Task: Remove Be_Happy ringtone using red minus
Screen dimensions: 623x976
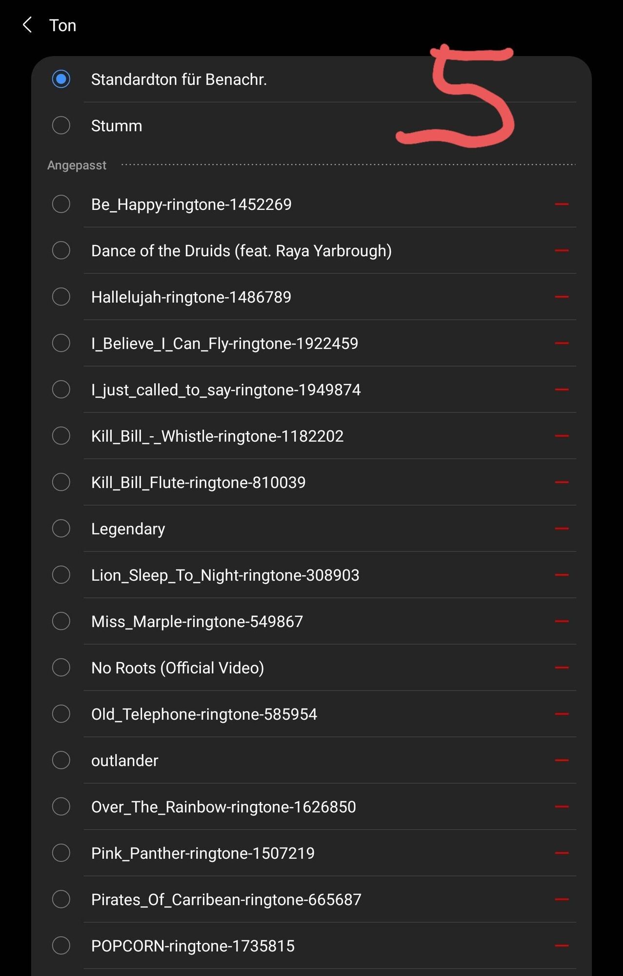Action: 562,204
